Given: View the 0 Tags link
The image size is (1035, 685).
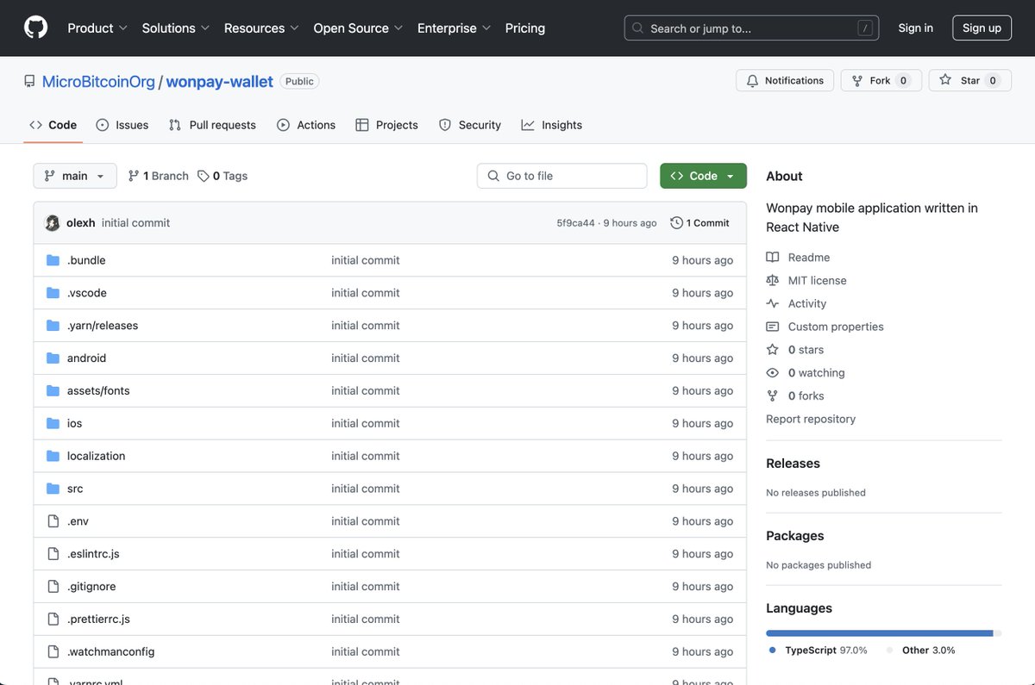Looking at the screenshot, I should [x=223, y=176].
